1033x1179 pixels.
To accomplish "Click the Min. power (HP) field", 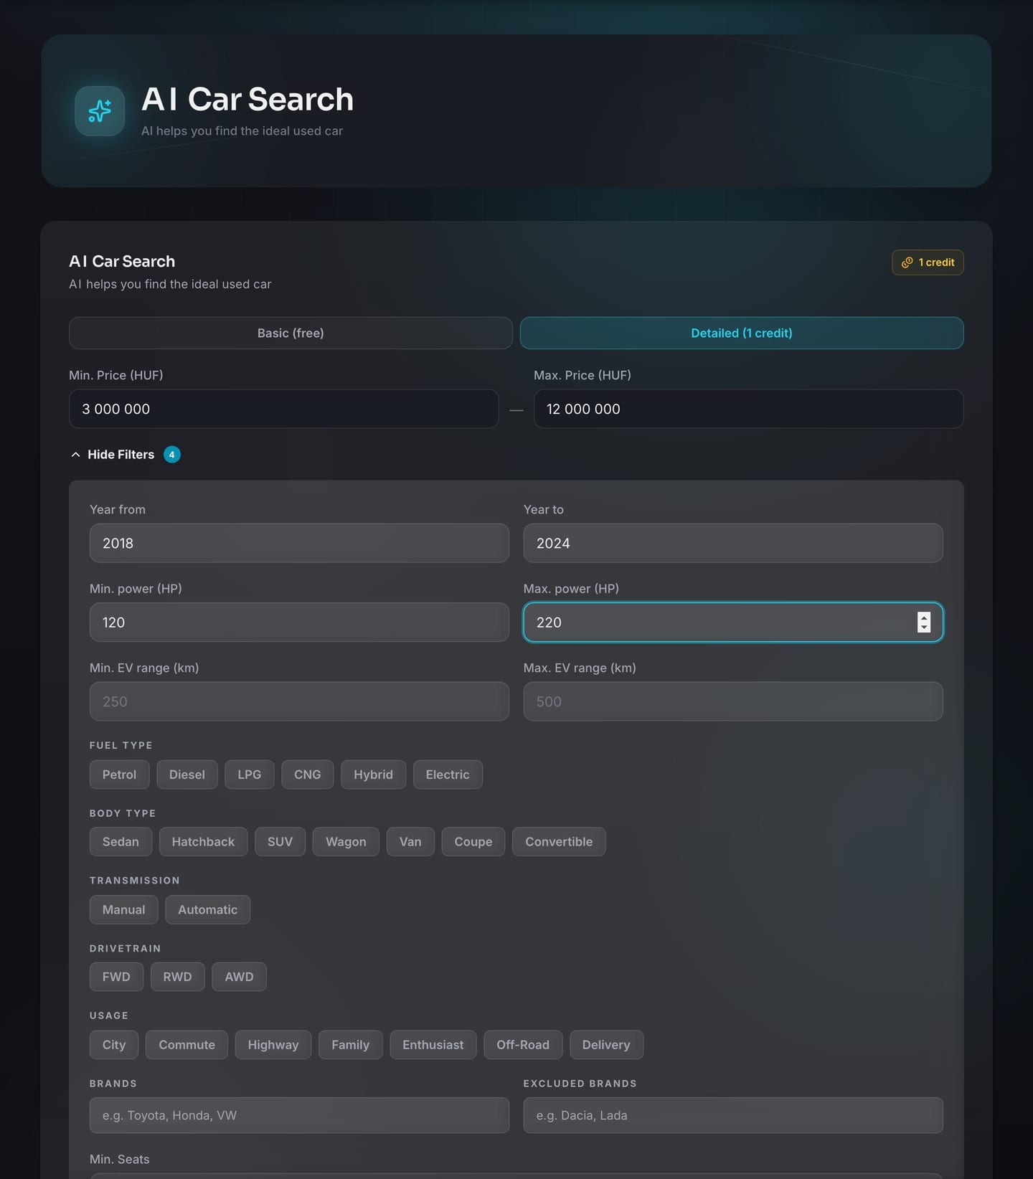I will click(299, 622).
